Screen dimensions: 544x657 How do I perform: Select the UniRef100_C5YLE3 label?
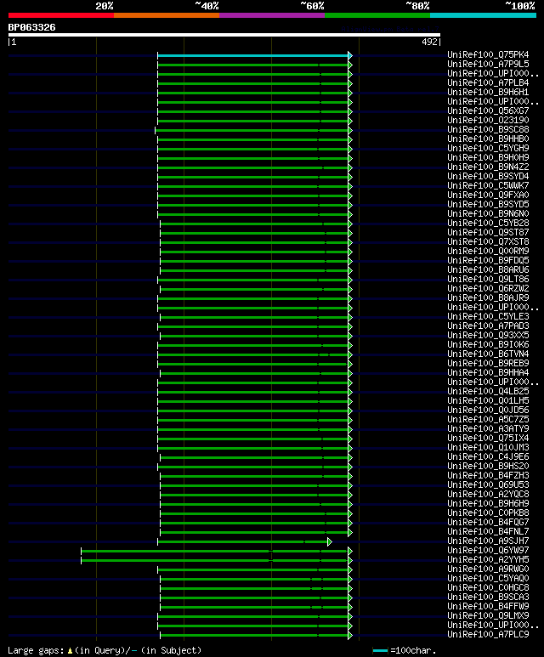(x=488, y=317)
